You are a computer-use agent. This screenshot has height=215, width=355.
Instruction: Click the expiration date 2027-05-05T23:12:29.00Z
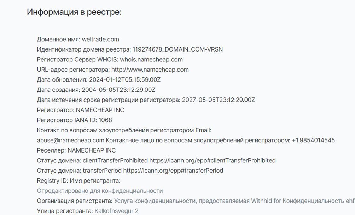tap(219, 100)
